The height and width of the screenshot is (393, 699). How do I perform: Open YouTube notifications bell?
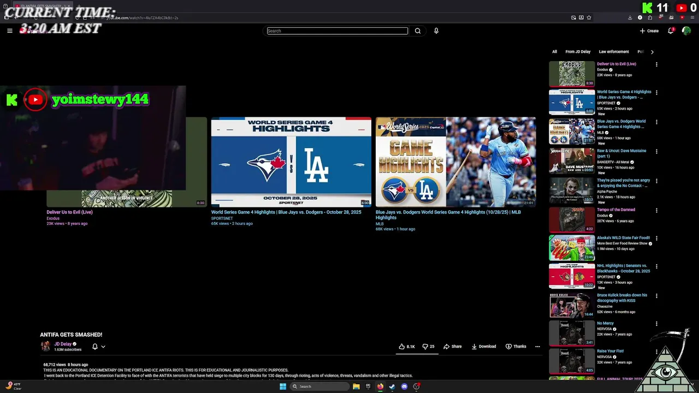(671, 31)
